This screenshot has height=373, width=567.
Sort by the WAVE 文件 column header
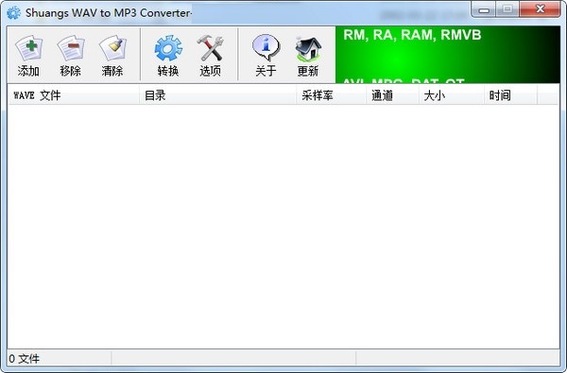point(74,95)
